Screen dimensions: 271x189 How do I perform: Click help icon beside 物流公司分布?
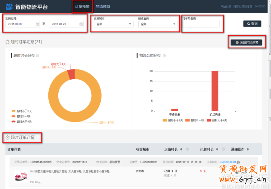164,56
